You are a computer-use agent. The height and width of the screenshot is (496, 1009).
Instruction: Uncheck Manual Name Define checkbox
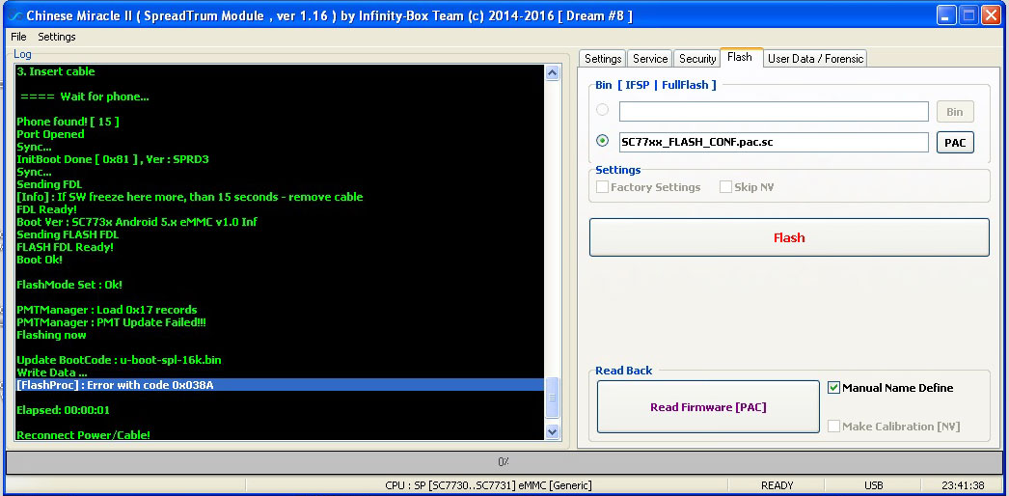click(x=834, y=388)
